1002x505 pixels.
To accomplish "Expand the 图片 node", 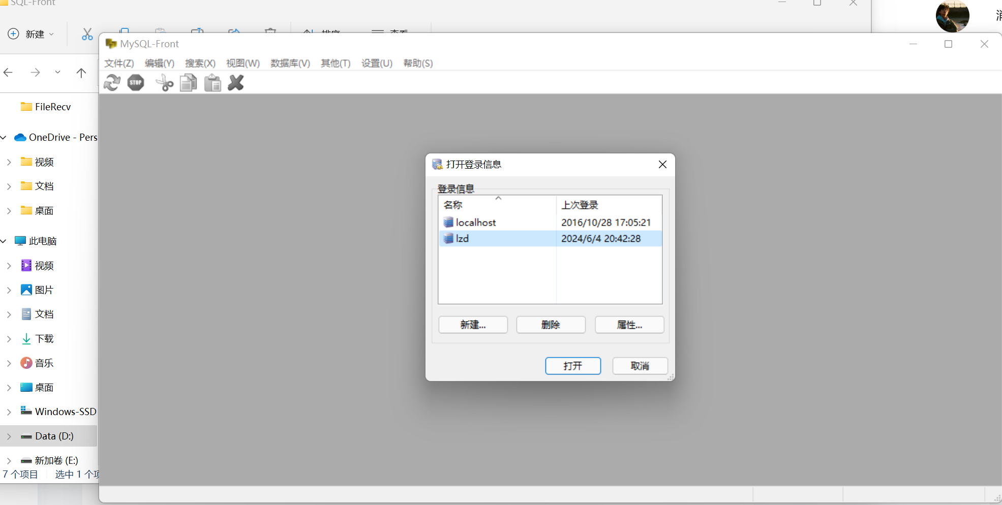I will [9, 290].
